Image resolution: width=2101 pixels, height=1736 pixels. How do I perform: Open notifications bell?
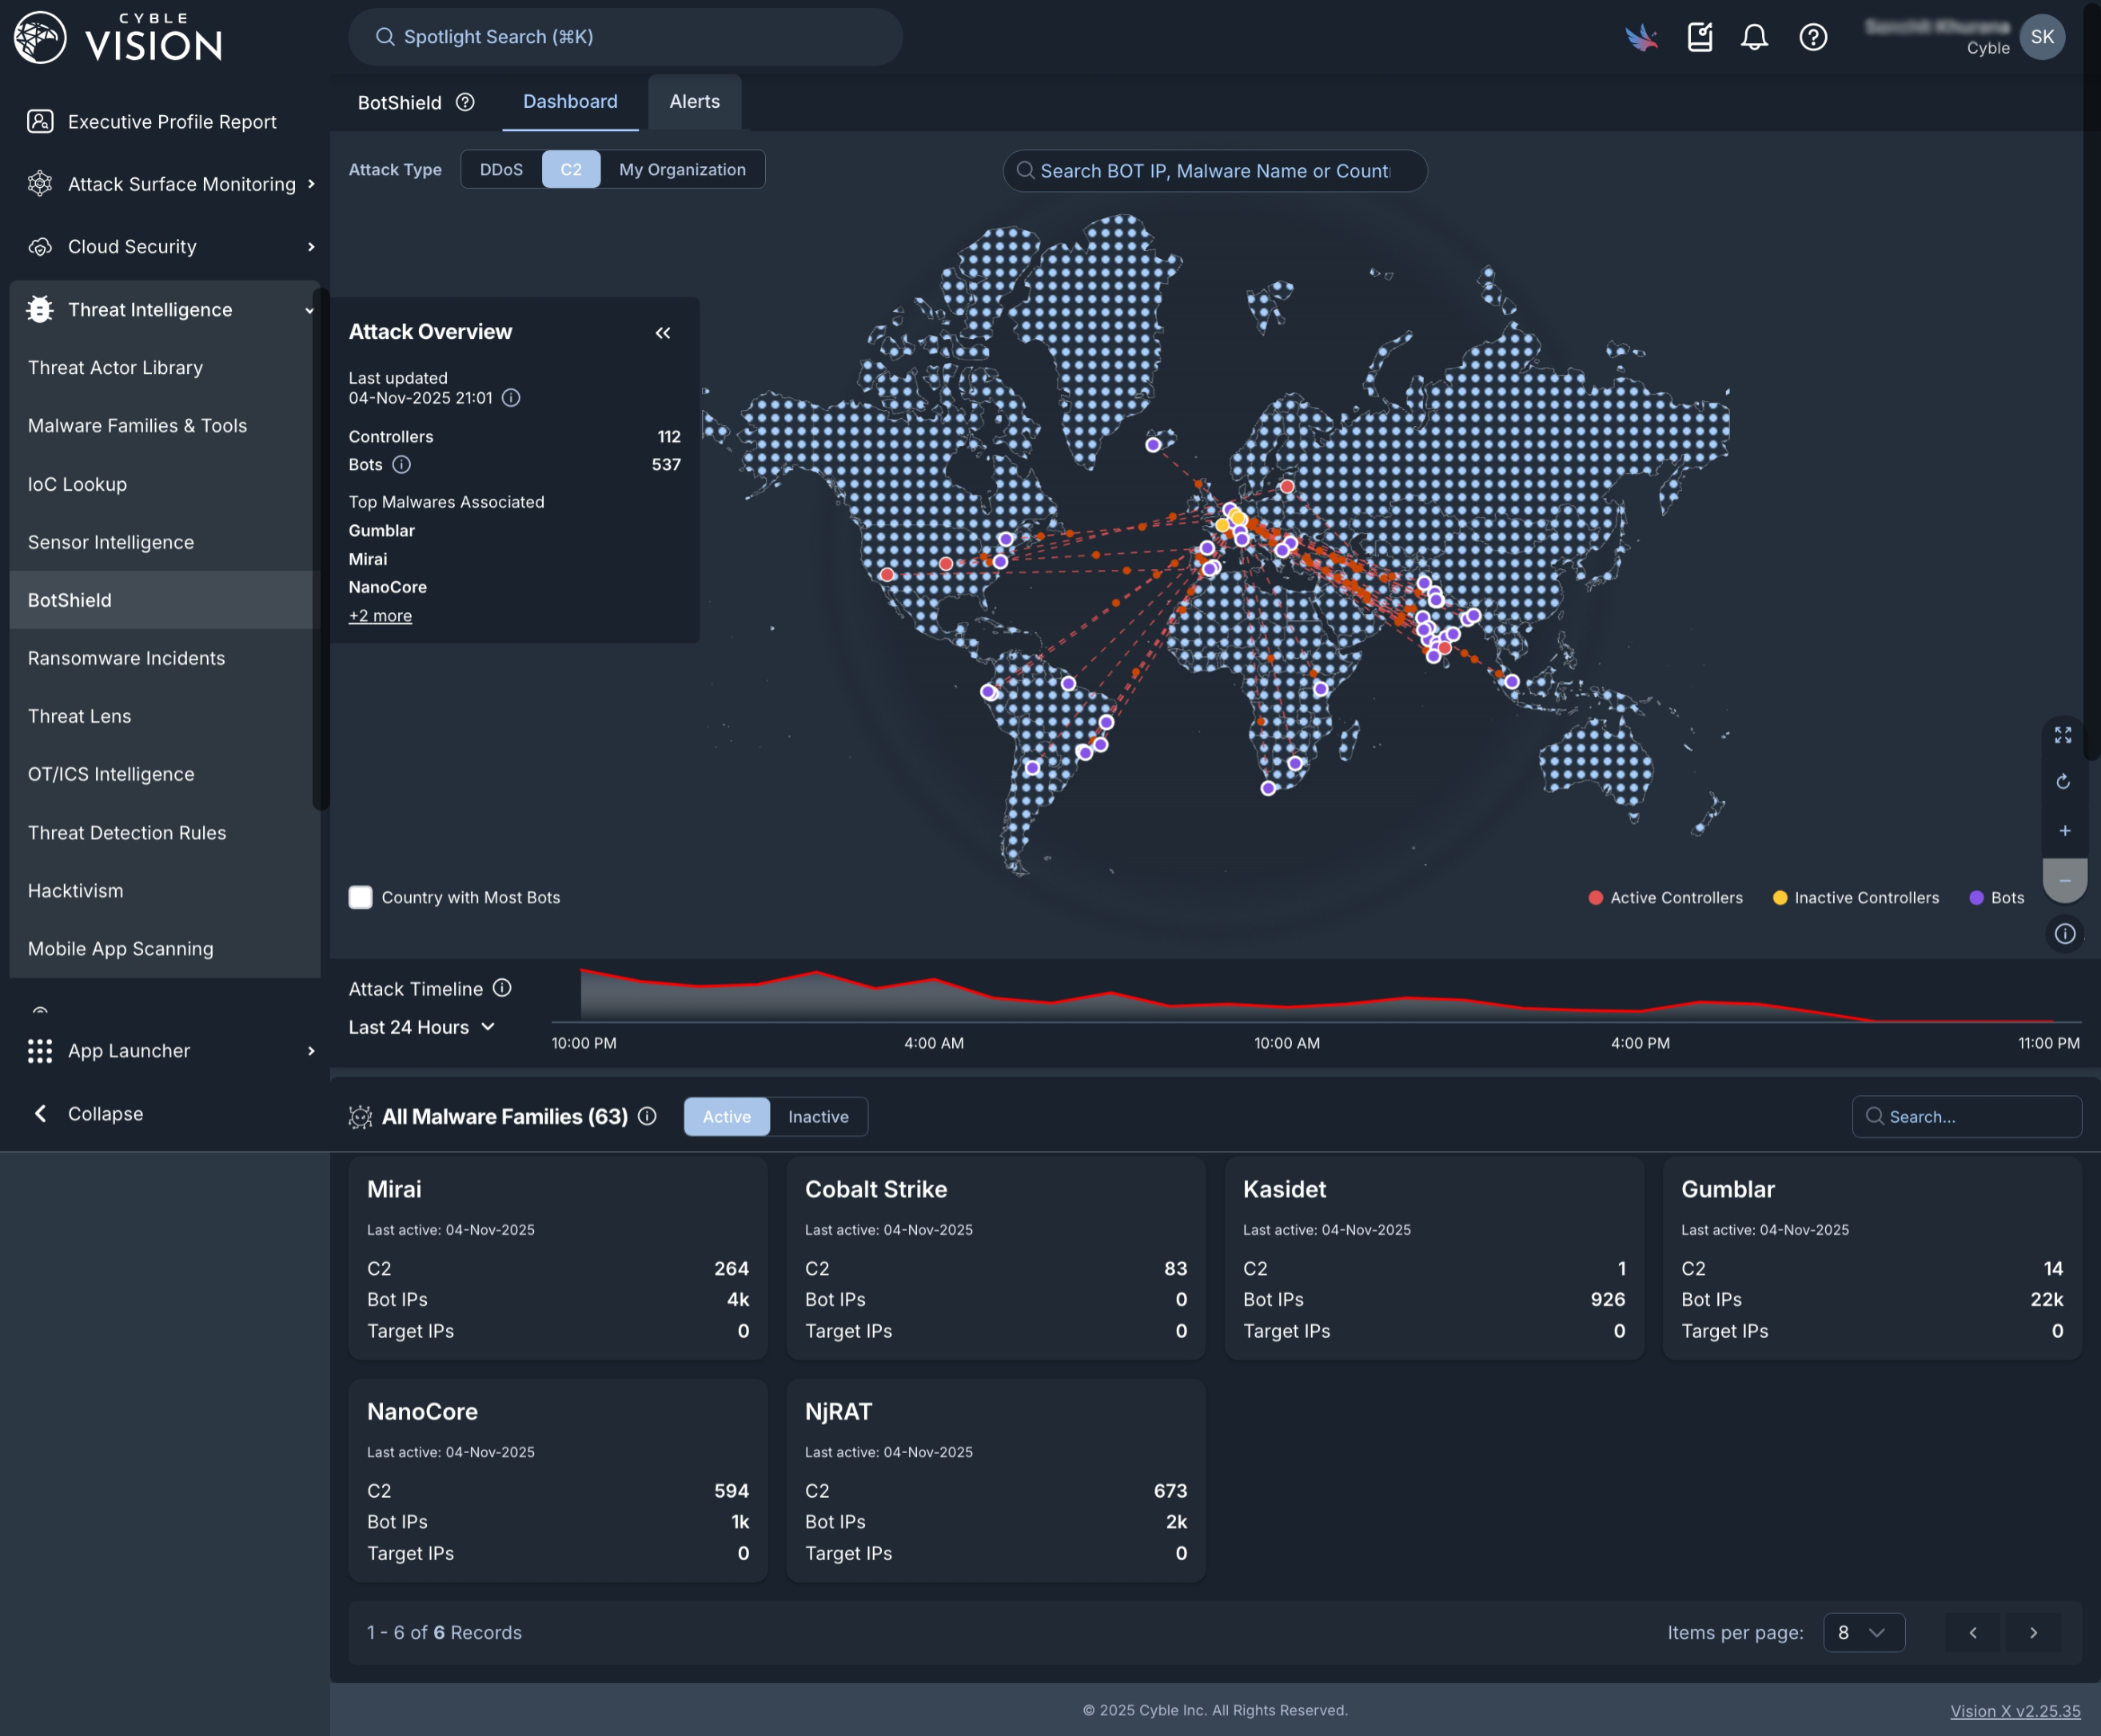[x=1754, y=37]
